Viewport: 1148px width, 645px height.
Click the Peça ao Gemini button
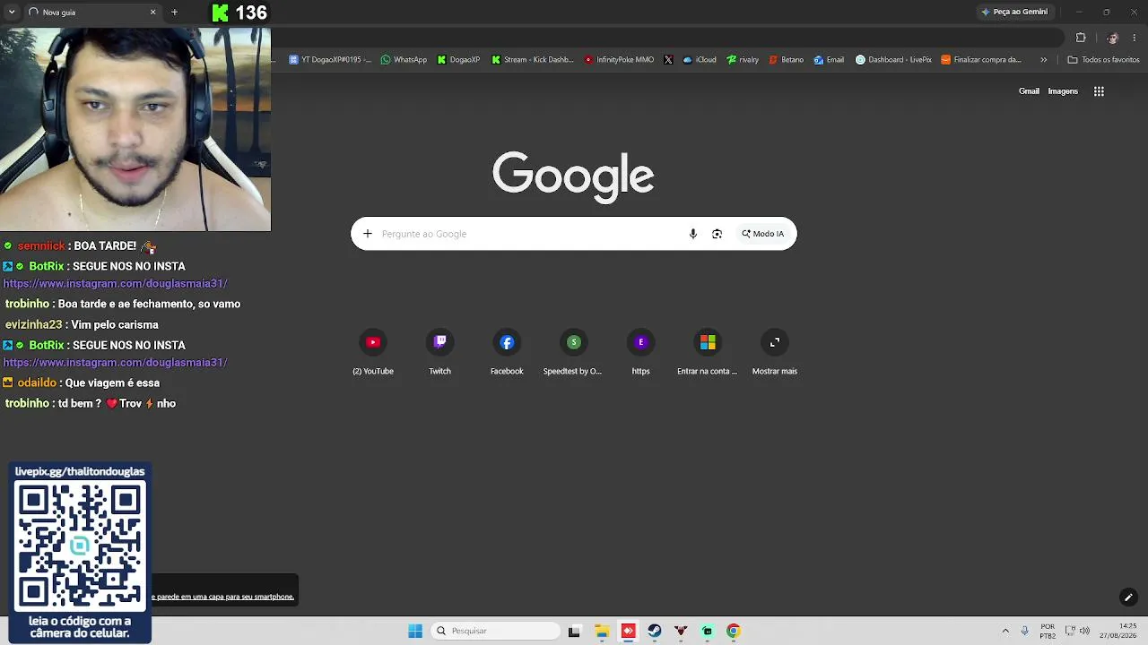[x=1014, y=12]
